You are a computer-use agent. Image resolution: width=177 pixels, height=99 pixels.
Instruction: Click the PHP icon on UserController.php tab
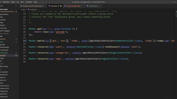pyautogui.click(x=65, y=6)
